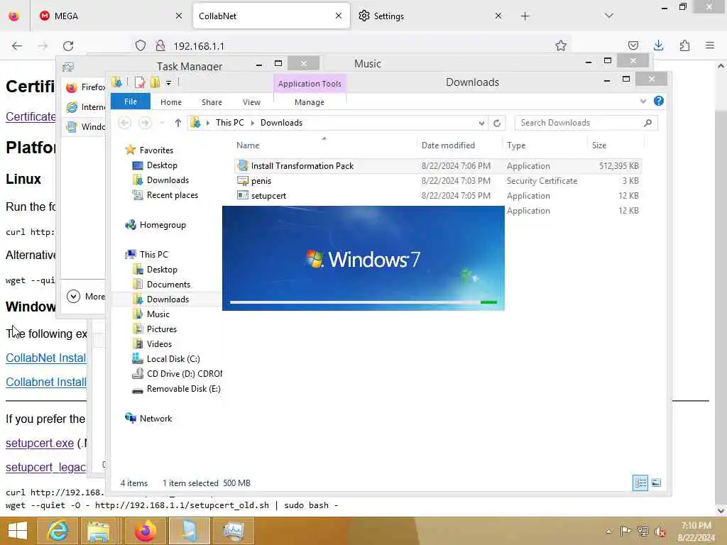Open the Explorer recent locations dropdown
This screenshot has width=727, height=545.
(x=162, y=123)
